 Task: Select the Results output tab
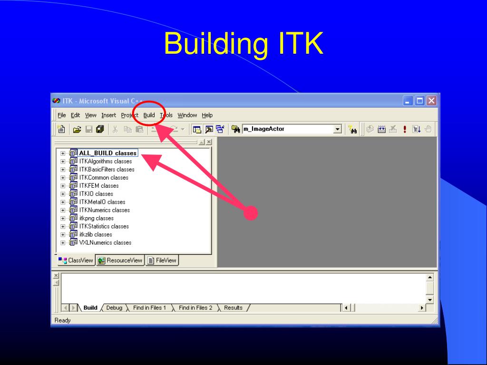pyautogui.click(x=233, y=307)
